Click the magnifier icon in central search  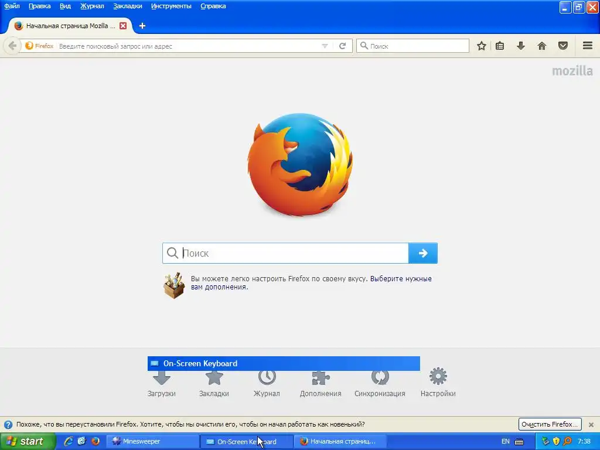[x=173, y=253]
